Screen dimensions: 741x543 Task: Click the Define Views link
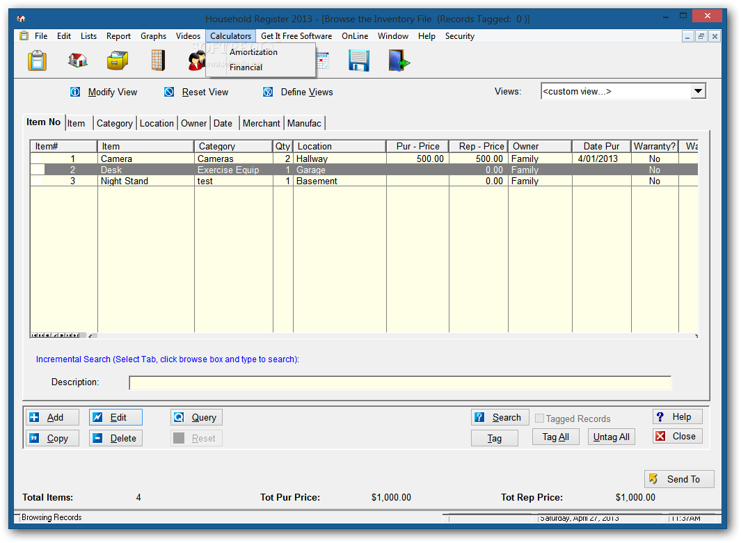tap(307, 92)
